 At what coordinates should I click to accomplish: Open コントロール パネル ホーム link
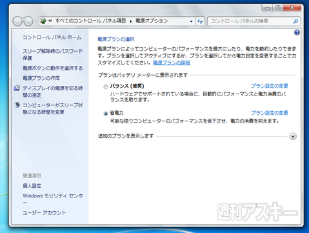52,37
